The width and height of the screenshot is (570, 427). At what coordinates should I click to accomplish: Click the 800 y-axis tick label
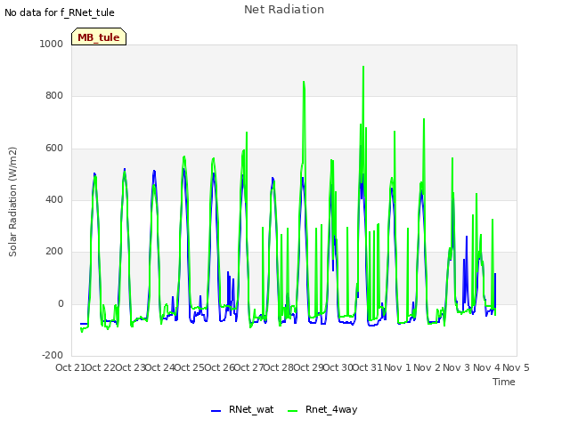point(54,96)
